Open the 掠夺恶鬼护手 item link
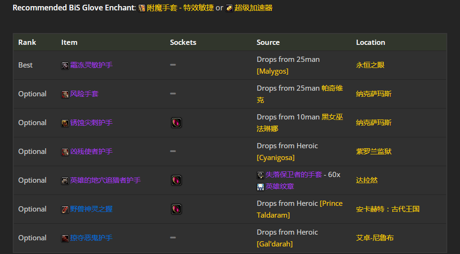The height and width of the screenshot is (254, 460). 91,237
